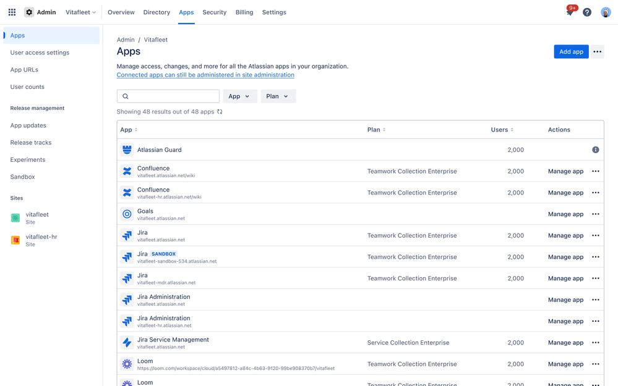Open more actions for Loom vitafleet workspace
618x386 pixels.
coord(596,364)
